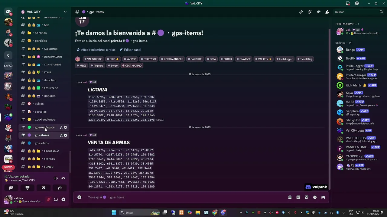Image resolution: width=387 pixels, height=217 pixels.
Task: Click the Windows Start button
Action: [114, 212]
